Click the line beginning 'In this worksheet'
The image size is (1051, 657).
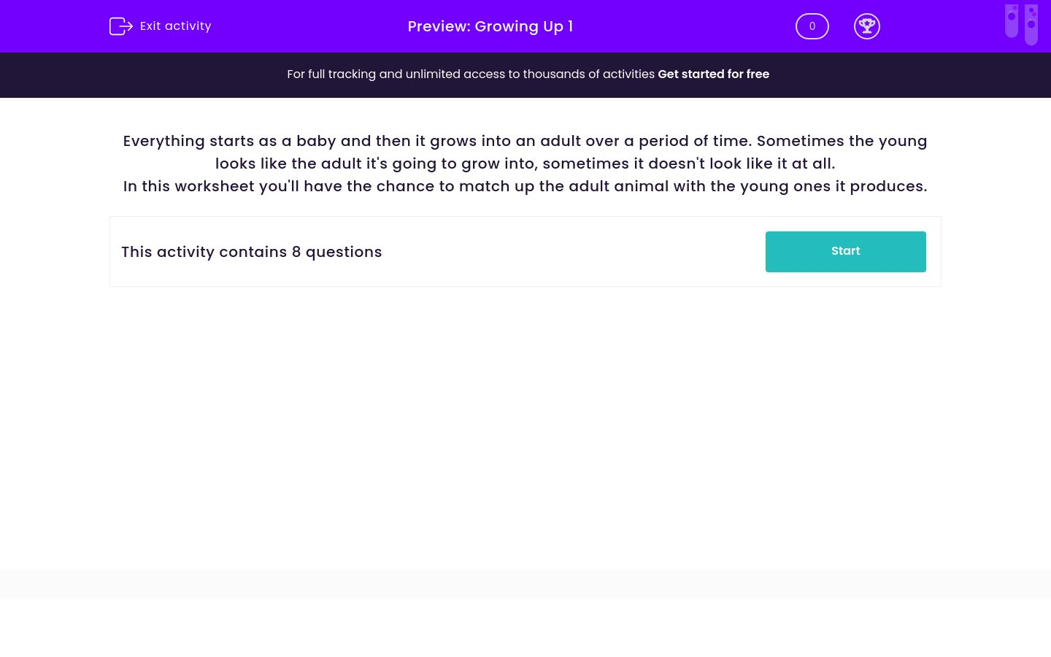[x=525, y=186]
